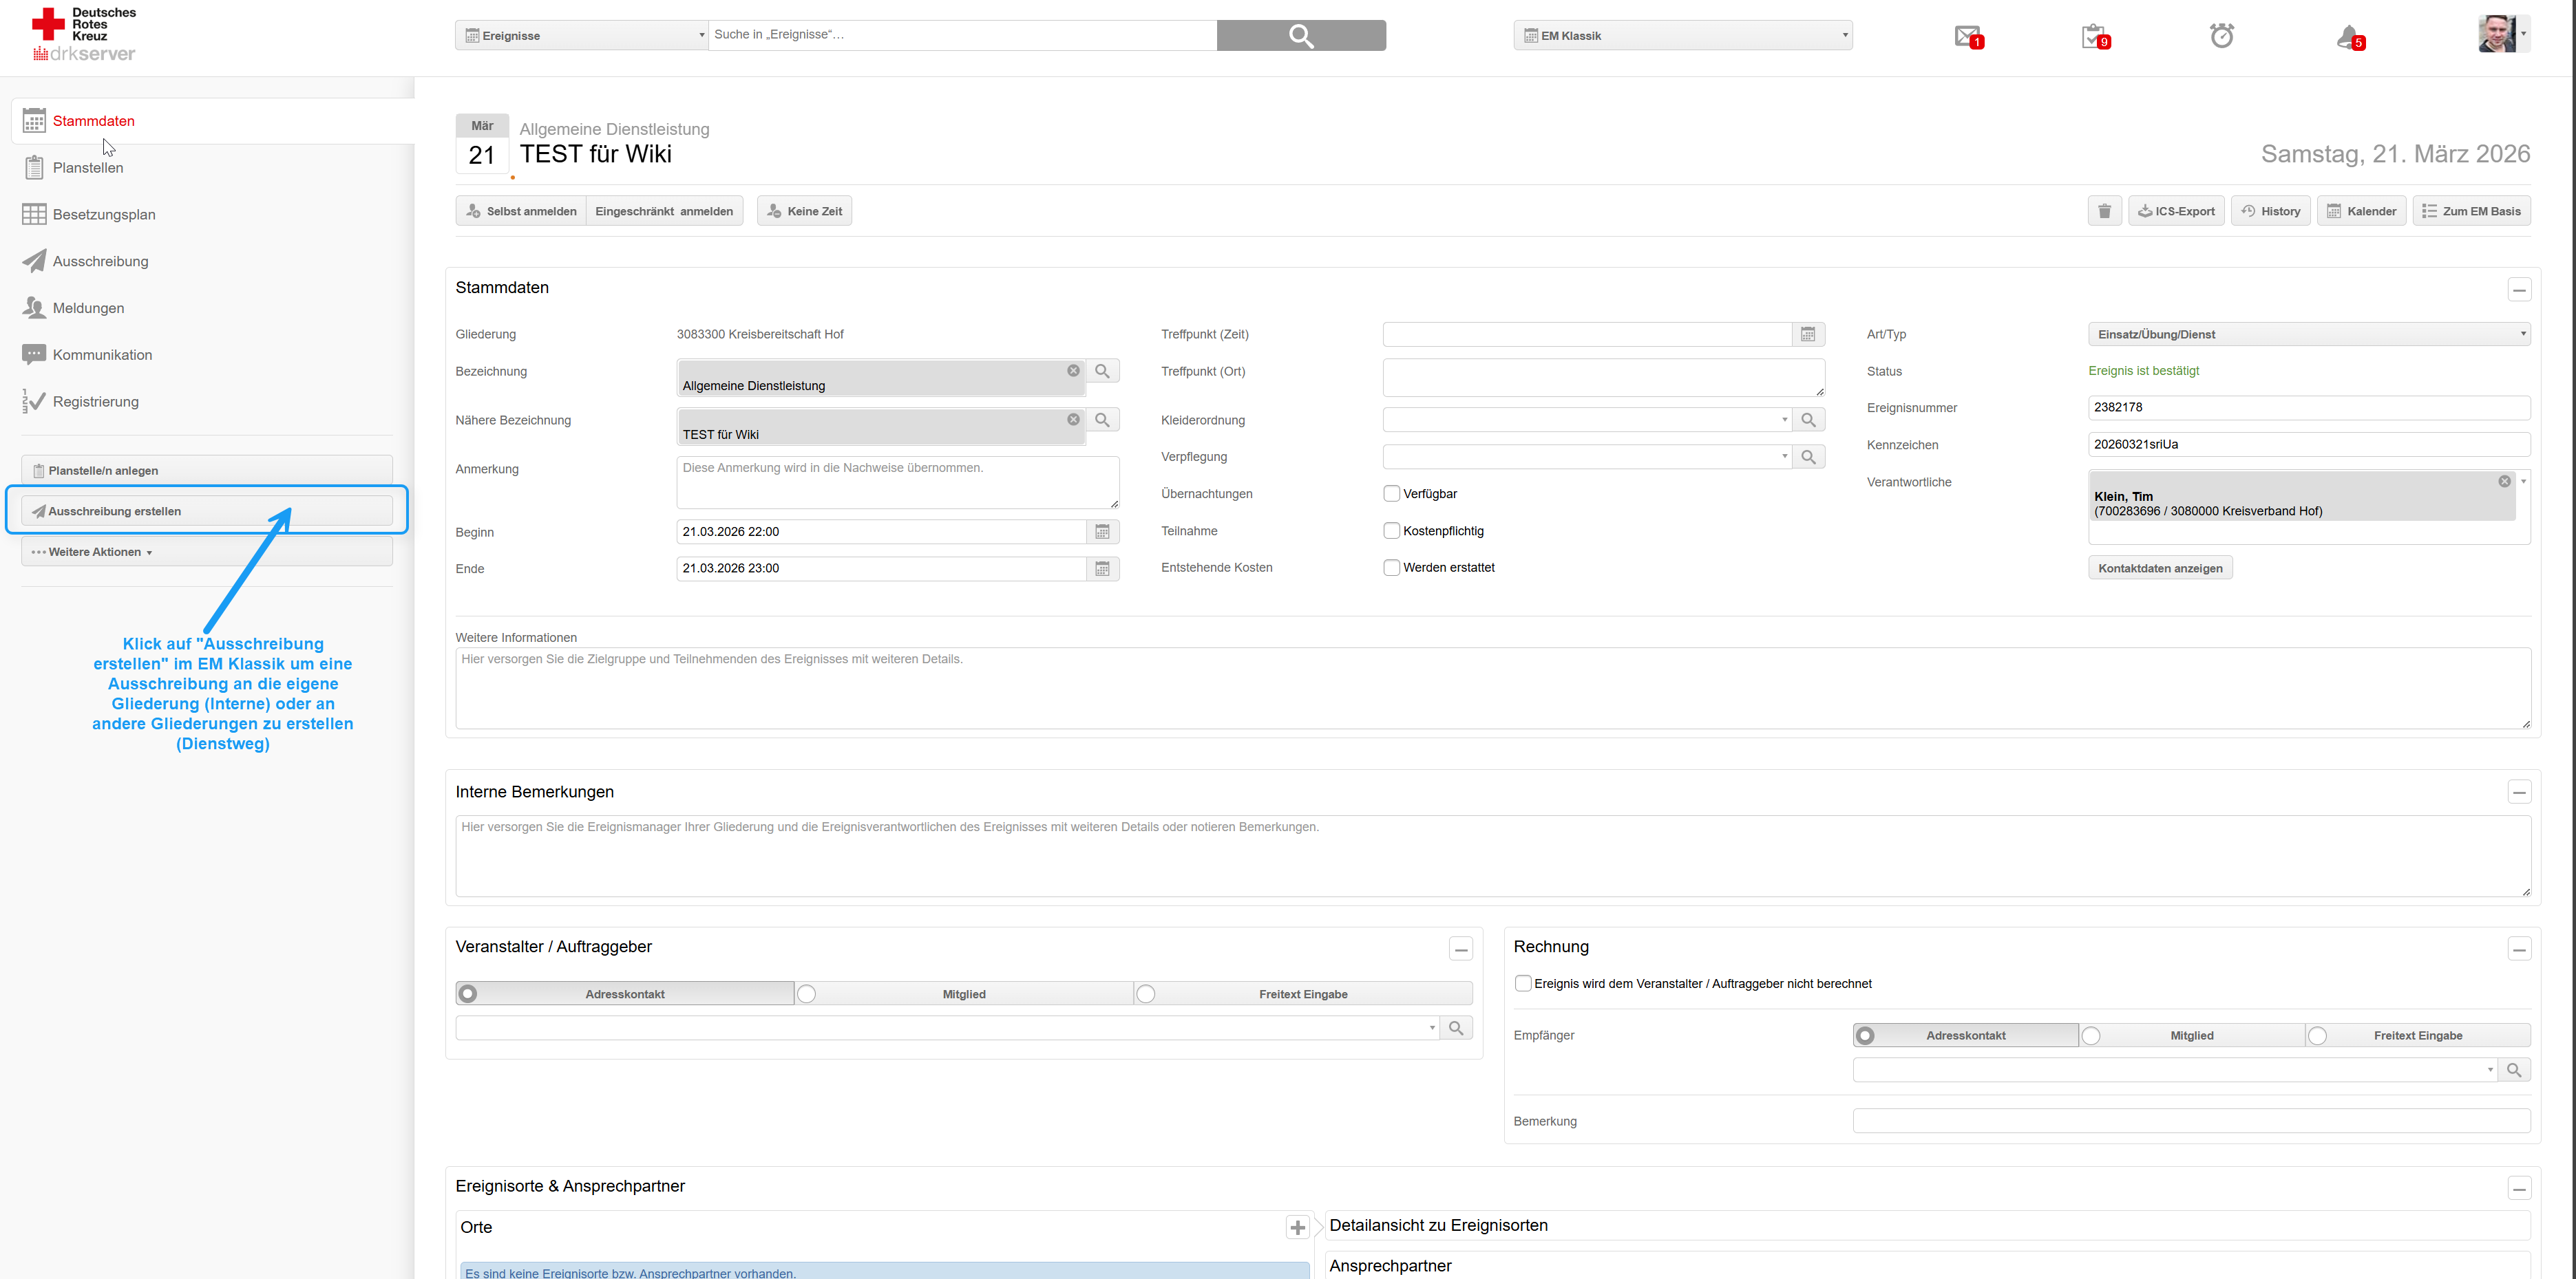This screenshot has height=1279, width=2576.
Task: Clear the Bezeichnung field with X icon
Action: pos(1073,371)
